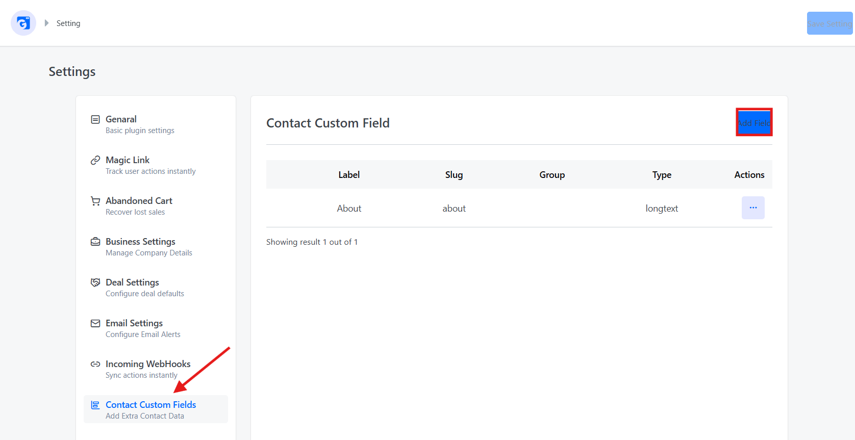Select Business Settings in the sidebar
The image size is (855, 440).
click(156, 246)
